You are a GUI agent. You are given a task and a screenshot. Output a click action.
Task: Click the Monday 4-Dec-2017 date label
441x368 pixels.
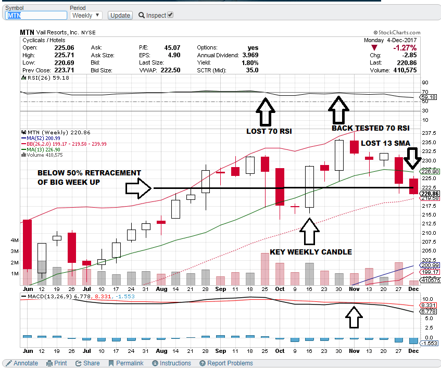(390, 40)
